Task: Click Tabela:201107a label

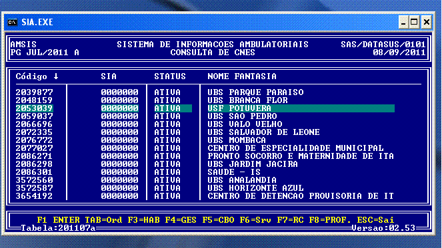Action: 59,228
